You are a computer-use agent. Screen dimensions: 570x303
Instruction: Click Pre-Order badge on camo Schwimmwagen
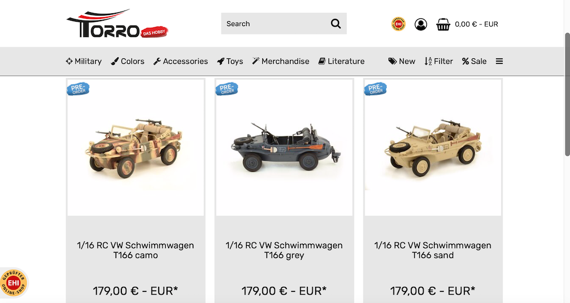point(78,88)
